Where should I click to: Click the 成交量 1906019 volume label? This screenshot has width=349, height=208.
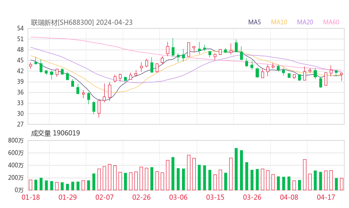55,133
